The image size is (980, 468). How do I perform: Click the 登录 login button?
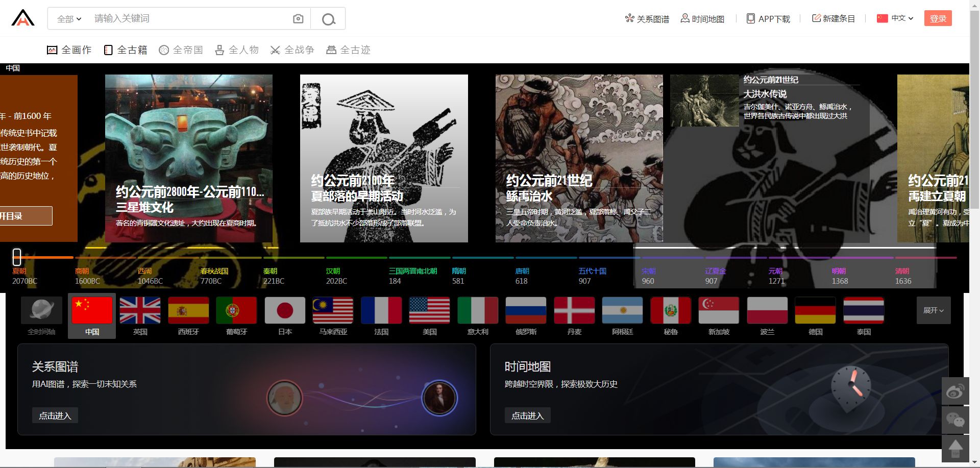(938, 18)
